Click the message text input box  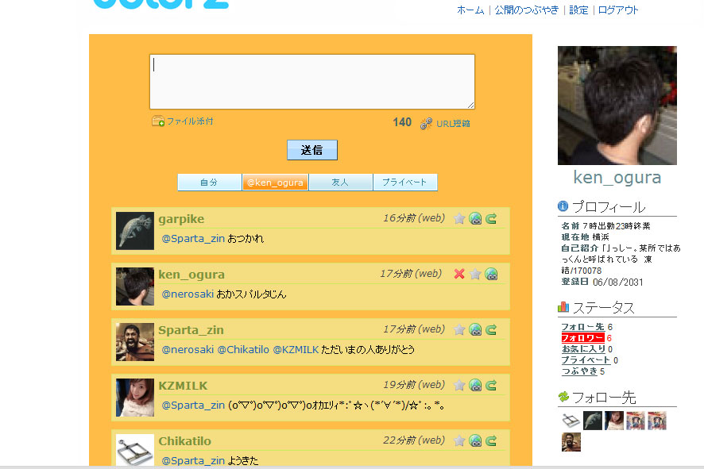tap(311, 82)
